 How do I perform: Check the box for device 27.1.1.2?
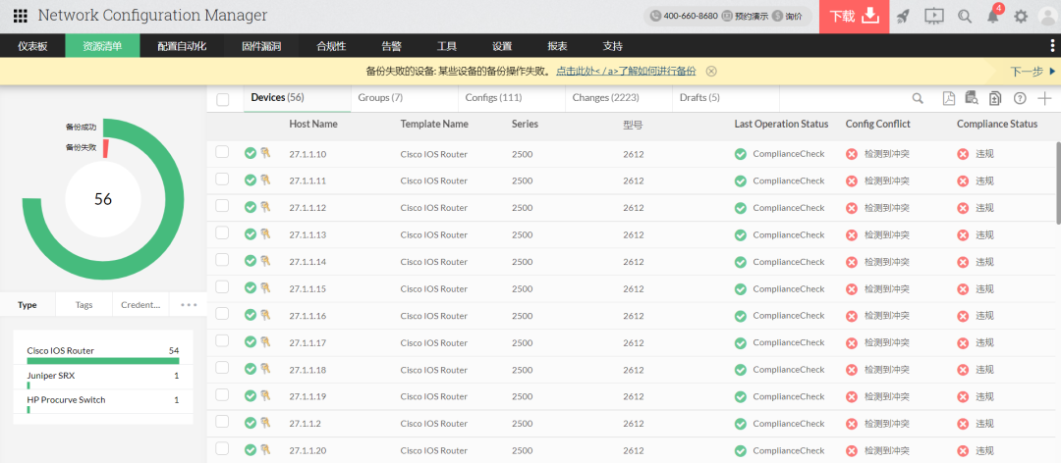pyautogui.click(x=222, y=422)
